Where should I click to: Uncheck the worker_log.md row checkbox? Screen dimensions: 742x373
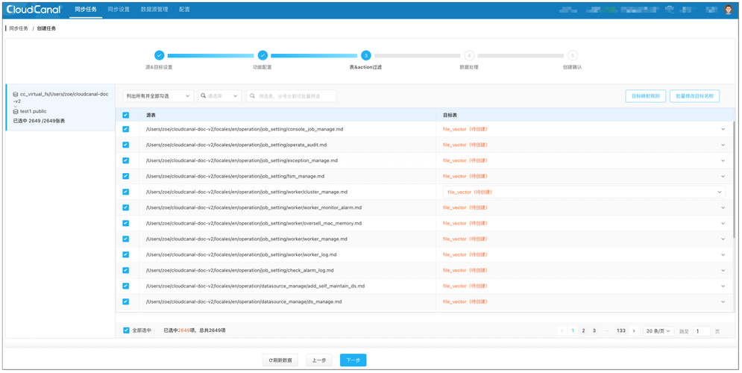pyautogui.click(x=125, y=254)
